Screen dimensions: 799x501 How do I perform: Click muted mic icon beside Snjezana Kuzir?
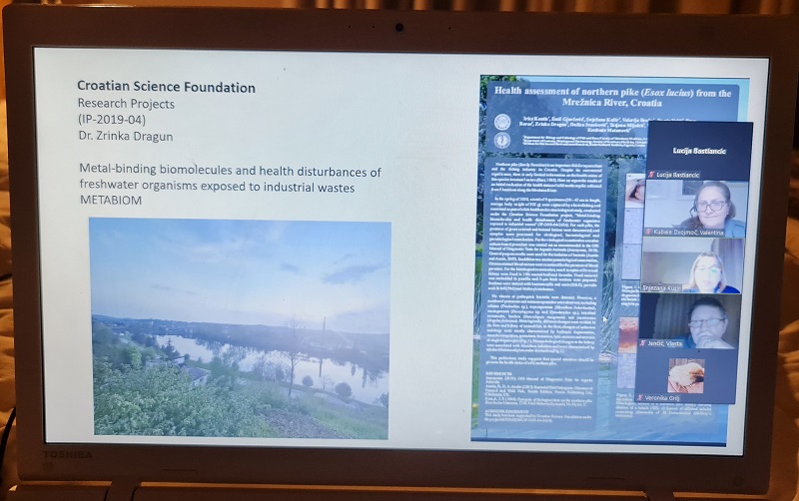coord(648,284)
